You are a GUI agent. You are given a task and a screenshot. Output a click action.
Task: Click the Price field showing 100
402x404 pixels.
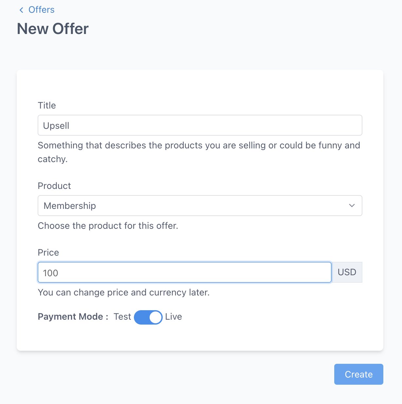pyautogui.click(x=184, y=272)
